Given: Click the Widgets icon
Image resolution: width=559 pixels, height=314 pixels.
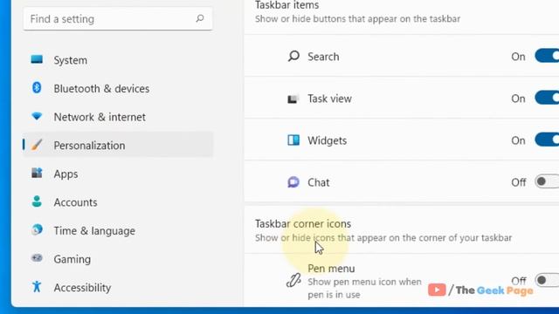Looking at the screenshot, I should click(x=293, y=140).
